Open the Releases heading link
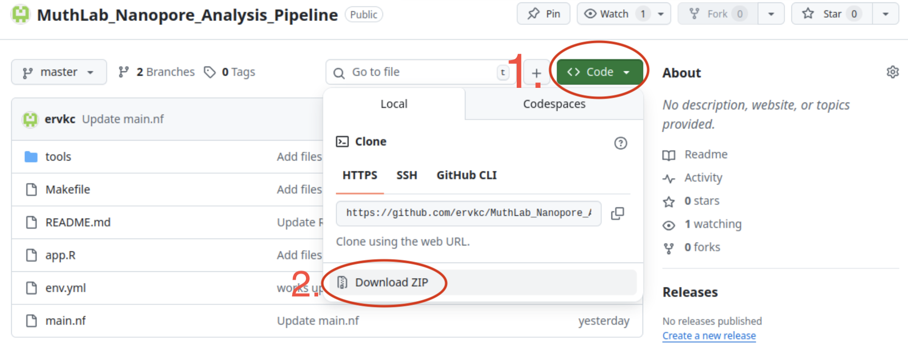This screenshot has height=345, width=908. click(x=690, y=292)
